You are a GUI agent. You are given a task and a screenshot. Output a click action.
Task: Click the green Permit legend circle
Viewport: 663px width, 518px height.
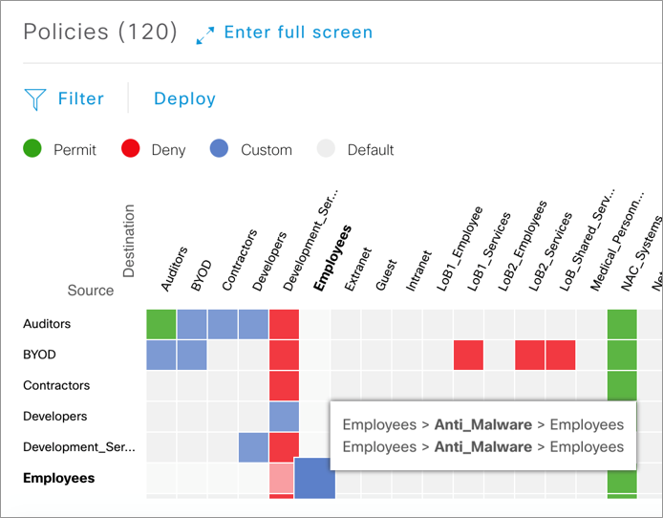point(32,149)
